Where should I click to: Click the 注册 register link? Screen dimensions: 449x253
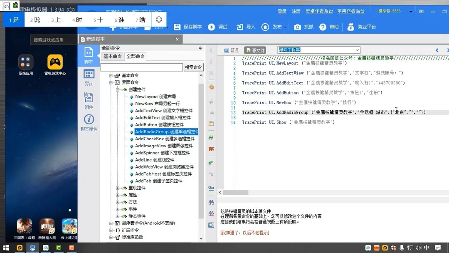coord(296,11)
